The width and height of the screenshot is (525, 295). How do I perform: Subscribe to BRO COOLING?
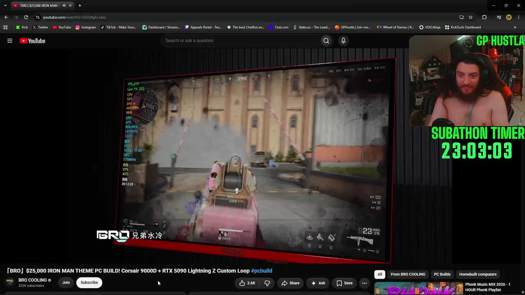[89, 283]
